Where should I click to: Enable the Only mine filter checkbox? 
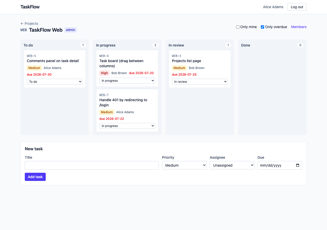tap(238, 27)
